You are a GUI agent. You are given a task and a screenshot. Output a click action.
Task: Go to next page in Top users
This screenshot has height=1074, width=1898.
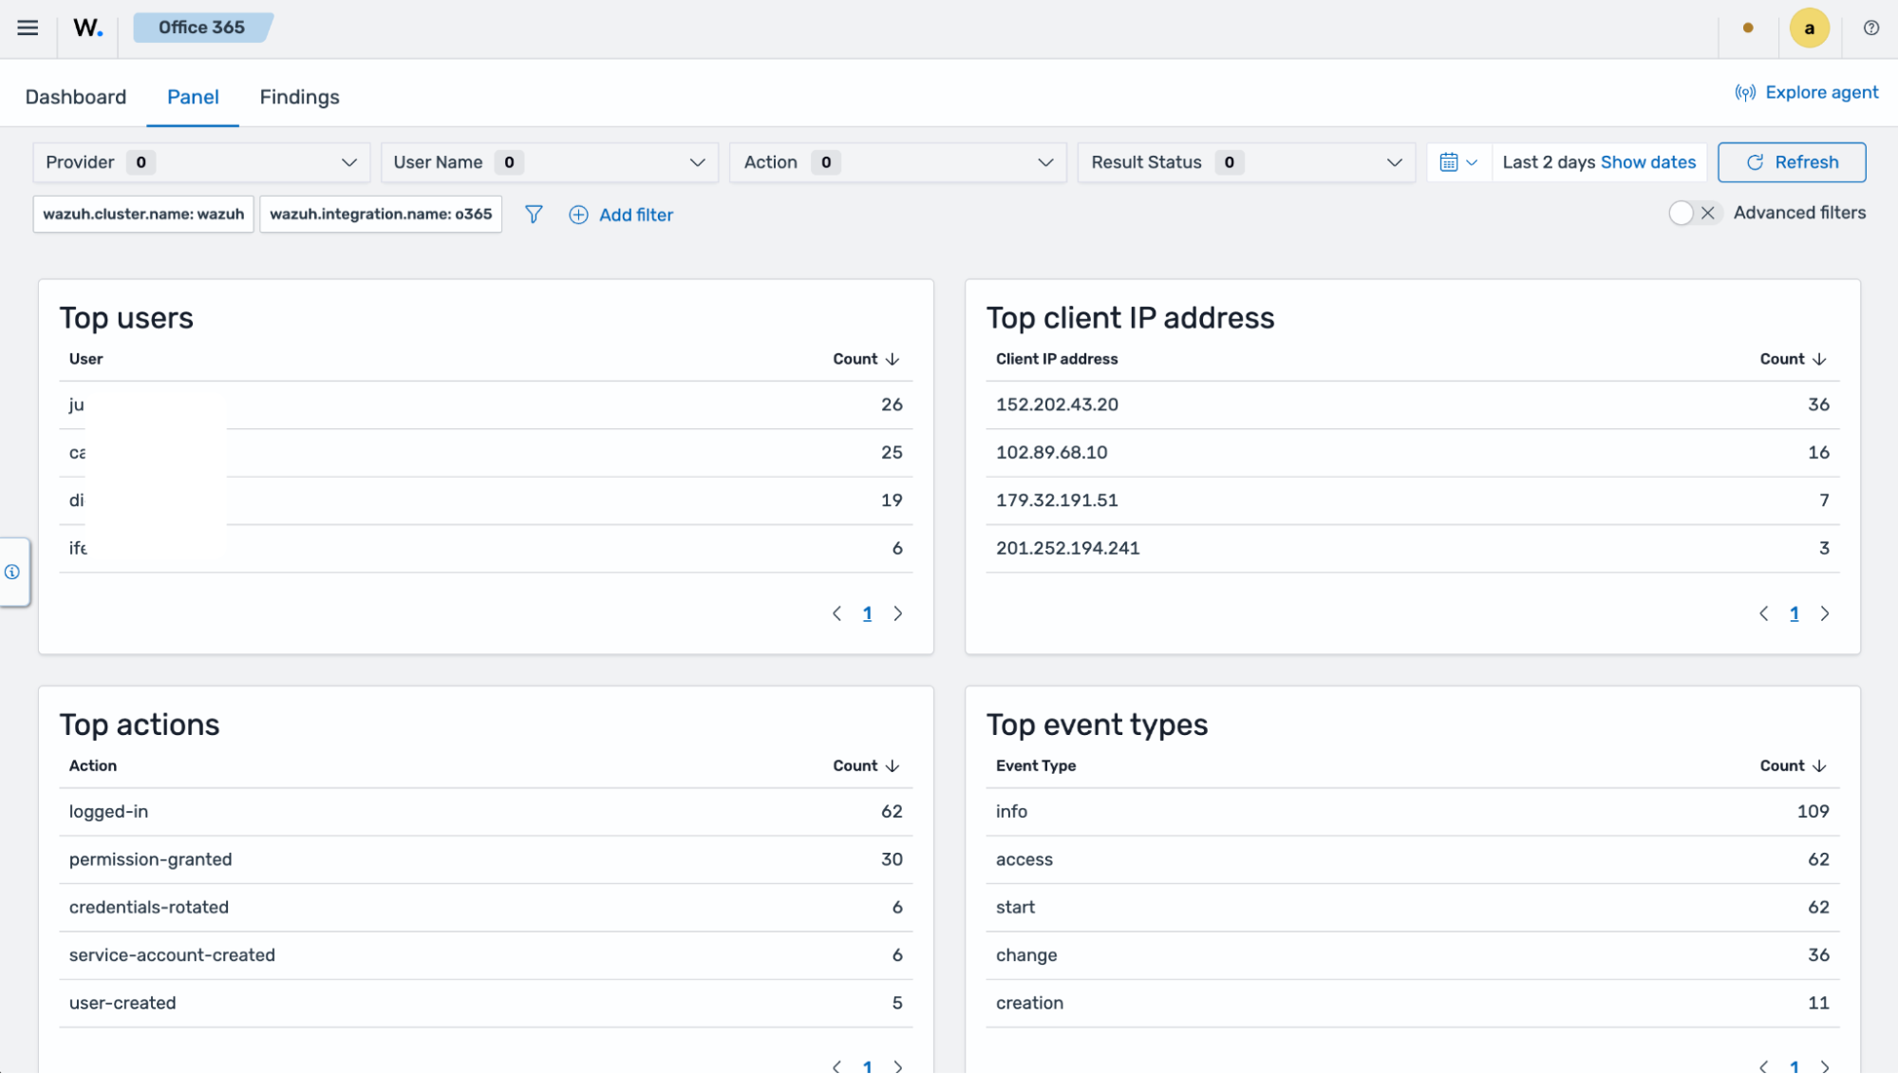tap(898, 613)
